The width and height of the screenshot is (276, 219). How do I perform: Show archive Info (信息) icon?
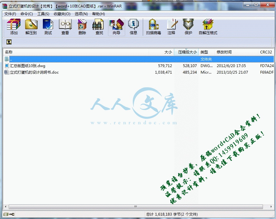133,27
